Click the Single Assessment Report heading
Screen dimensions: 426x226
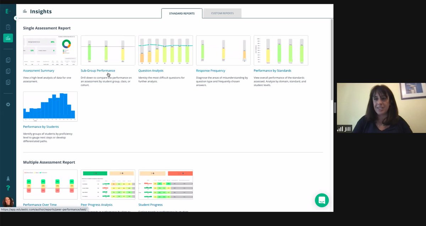47,28
